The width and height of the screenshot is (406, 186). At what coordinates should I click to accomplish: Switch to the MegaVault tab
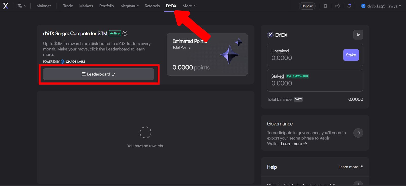129,6
